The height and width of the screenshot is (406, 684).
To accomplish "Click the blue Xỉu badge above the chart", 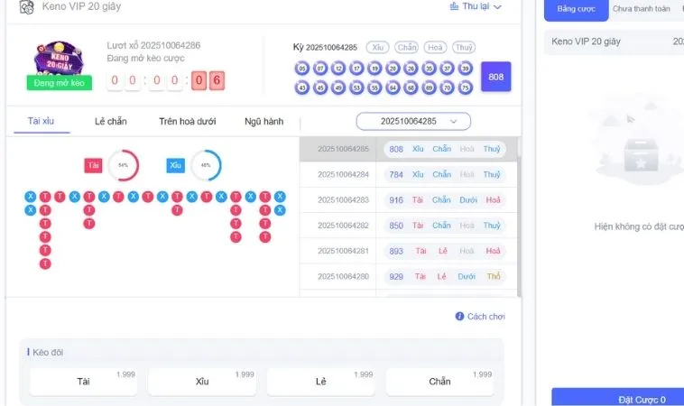I will pos(175,165).
